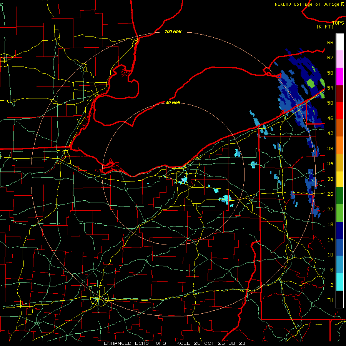Click the legend value 58
Image resolution: width=346 pixels, height=346 pixels.
coord(330,73)
